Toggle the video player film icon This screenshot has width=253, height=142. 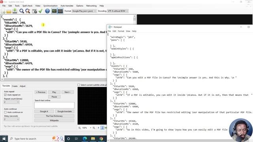(x=60, y=11)
